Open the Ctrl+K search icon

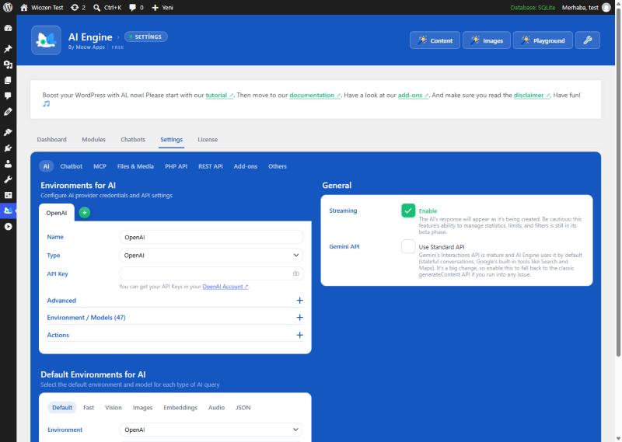click(x=107, y=8)
